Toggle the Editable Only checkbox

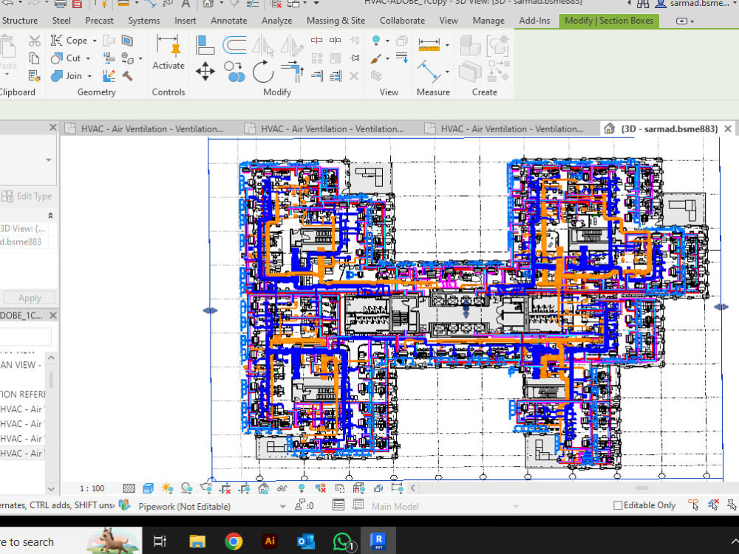pos(618,505)
